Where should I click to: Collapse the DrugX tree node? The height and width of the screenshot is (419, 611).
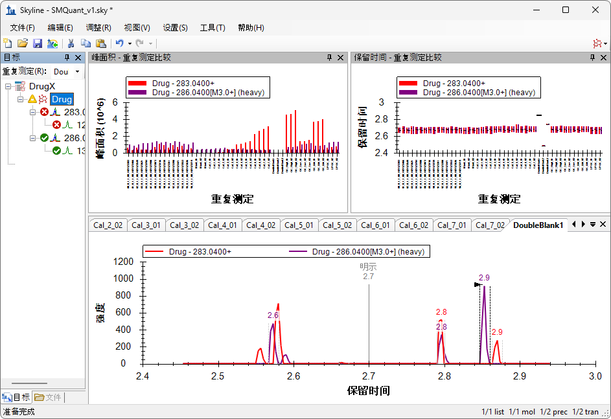click(x=8, y=86)
